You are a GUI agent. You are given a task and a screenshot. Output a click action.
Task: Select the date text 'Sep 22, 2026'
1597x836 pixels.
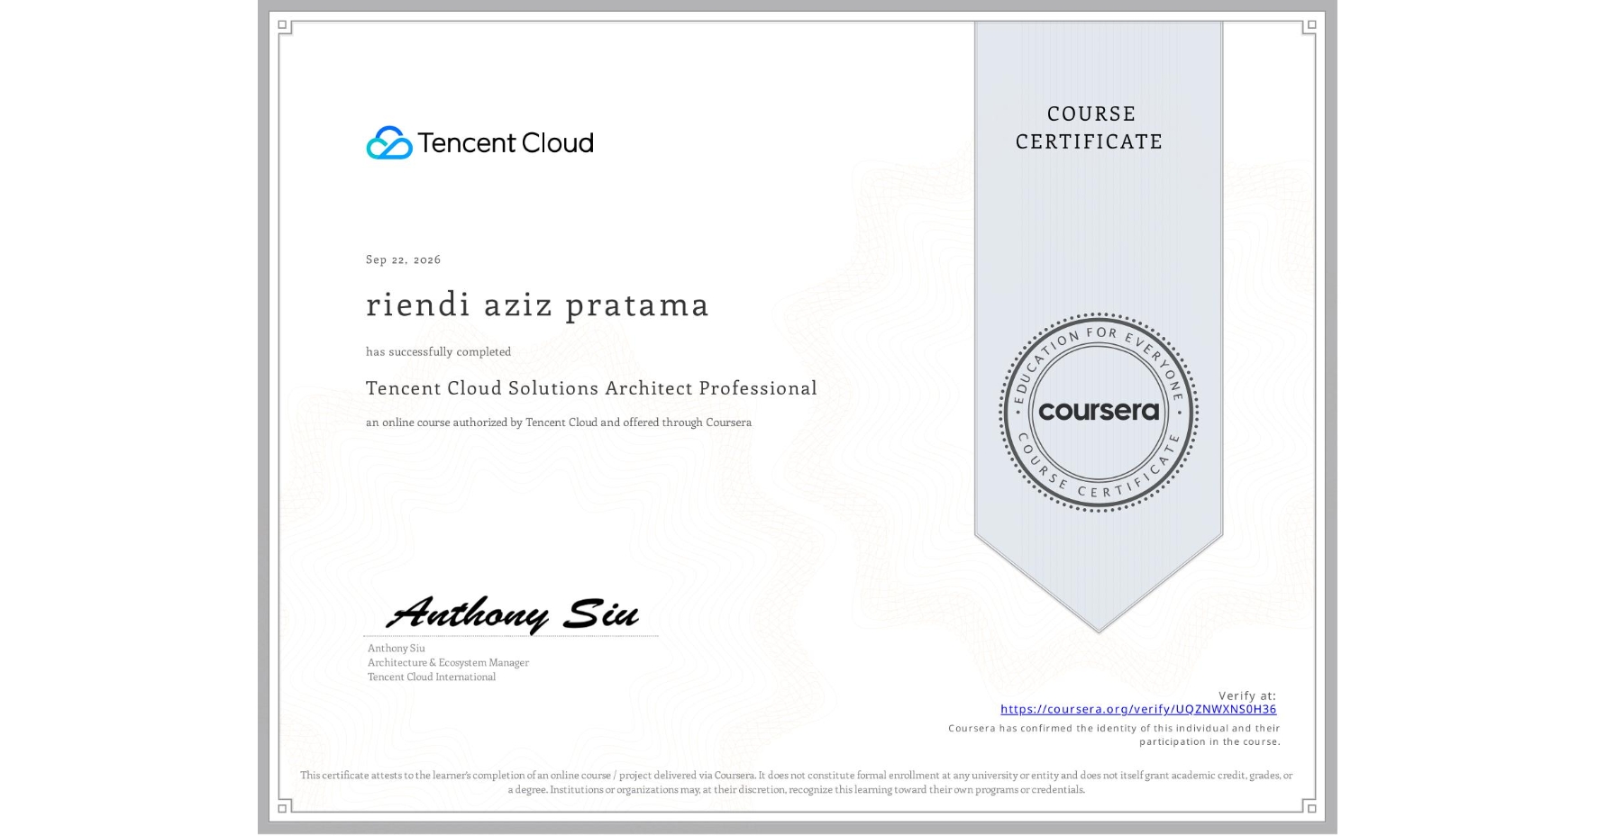pos(403,259)
